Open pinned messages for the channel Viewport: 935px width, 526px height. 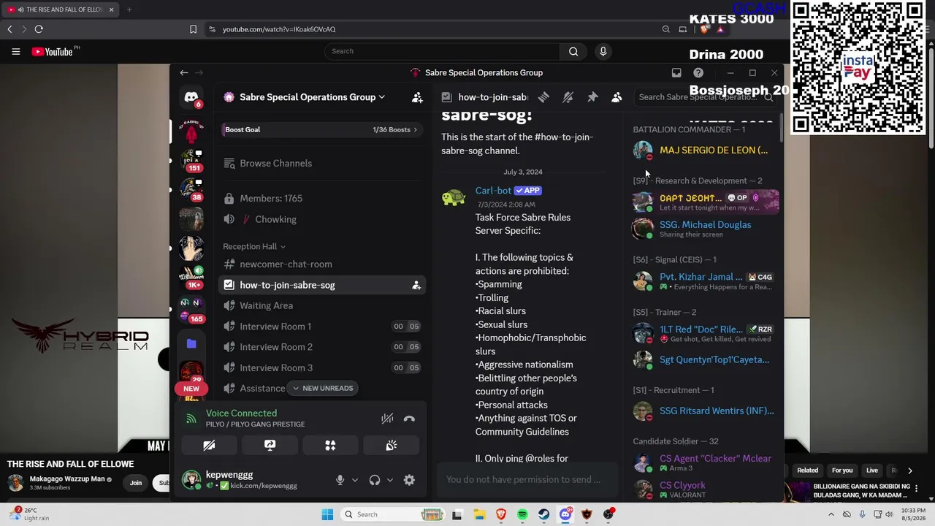[x=592, y=97]
